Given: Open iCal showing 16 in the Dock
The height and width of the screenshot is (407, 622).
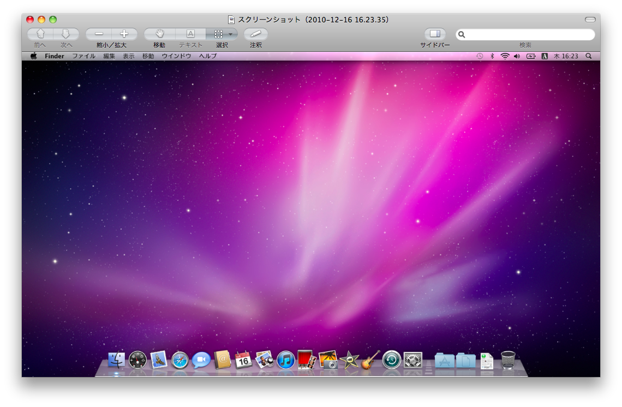Looking at the screenshot, I should click(x=243, y=360).
